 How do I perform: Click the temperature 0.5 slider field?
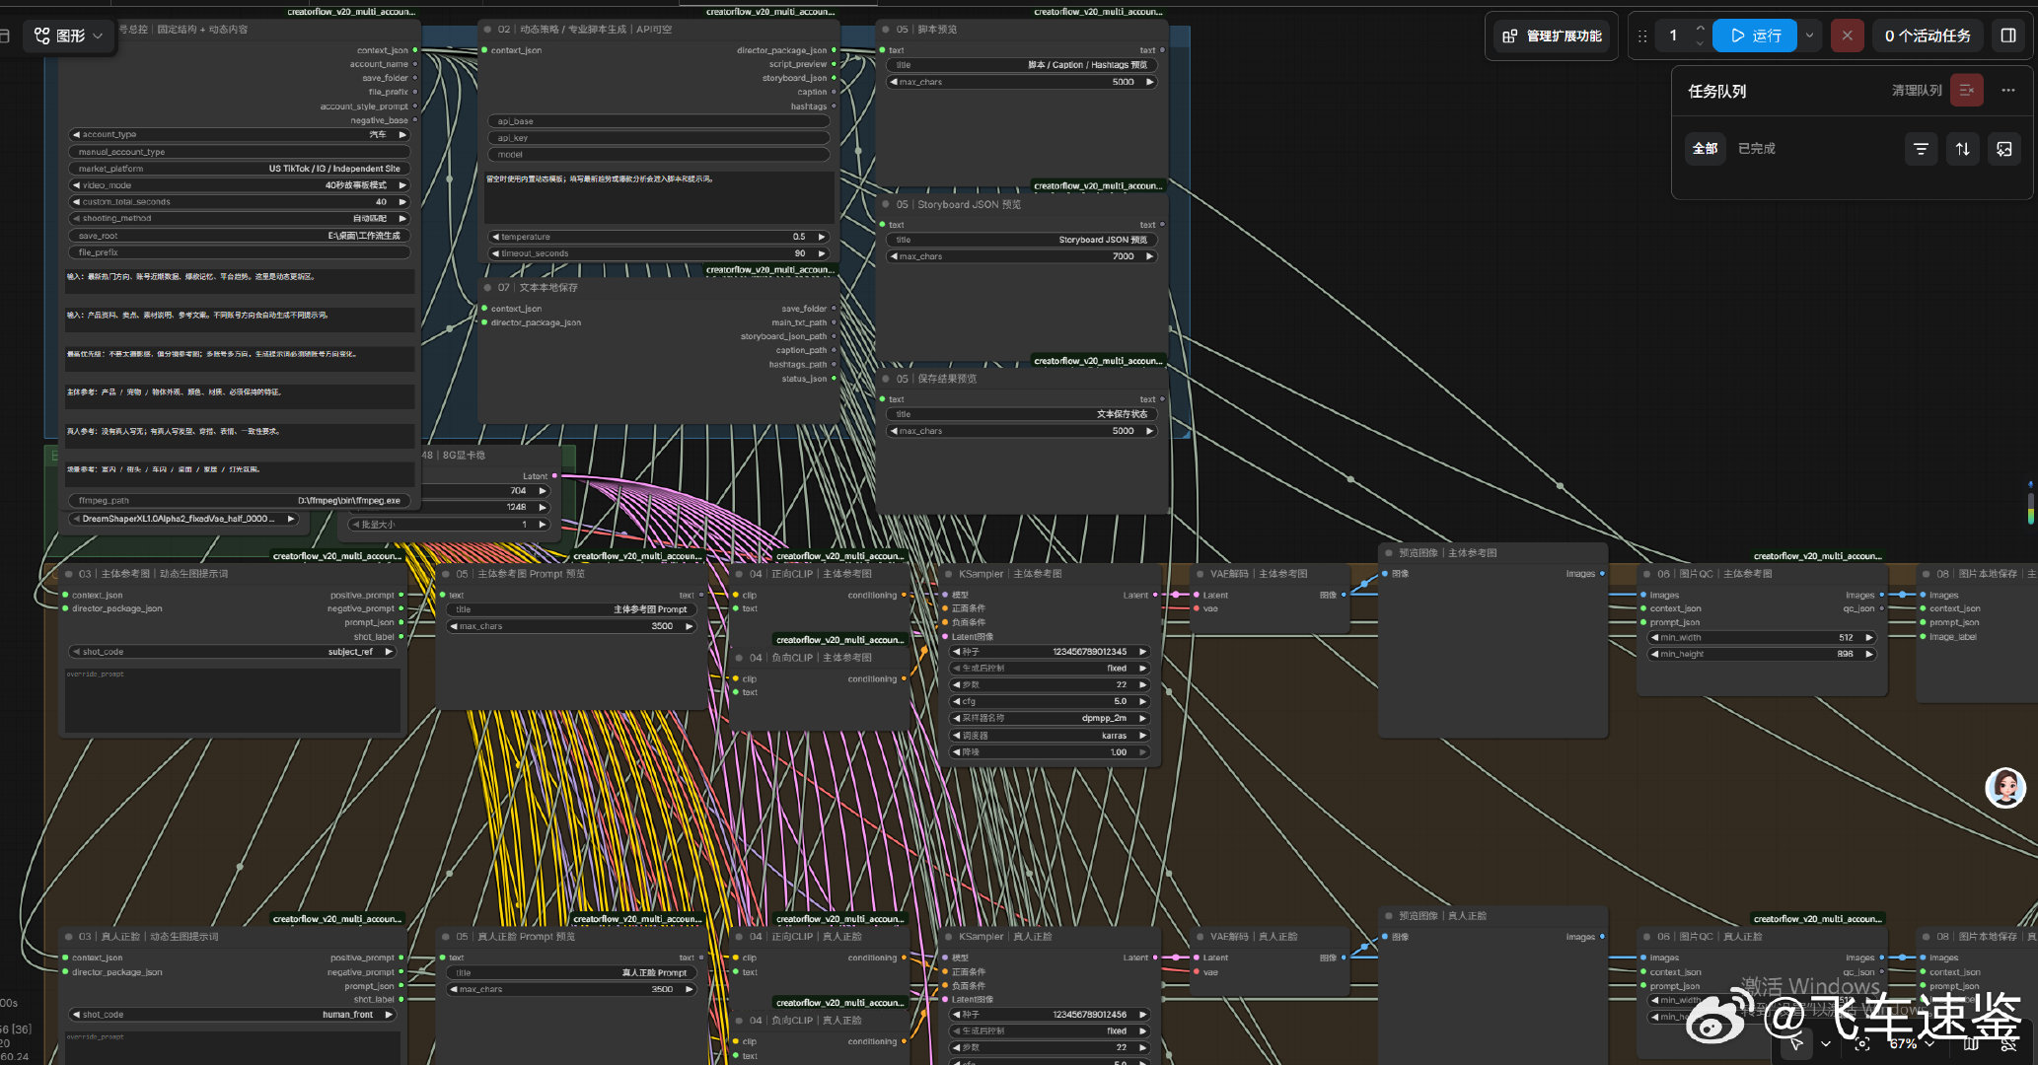(659, 237)
